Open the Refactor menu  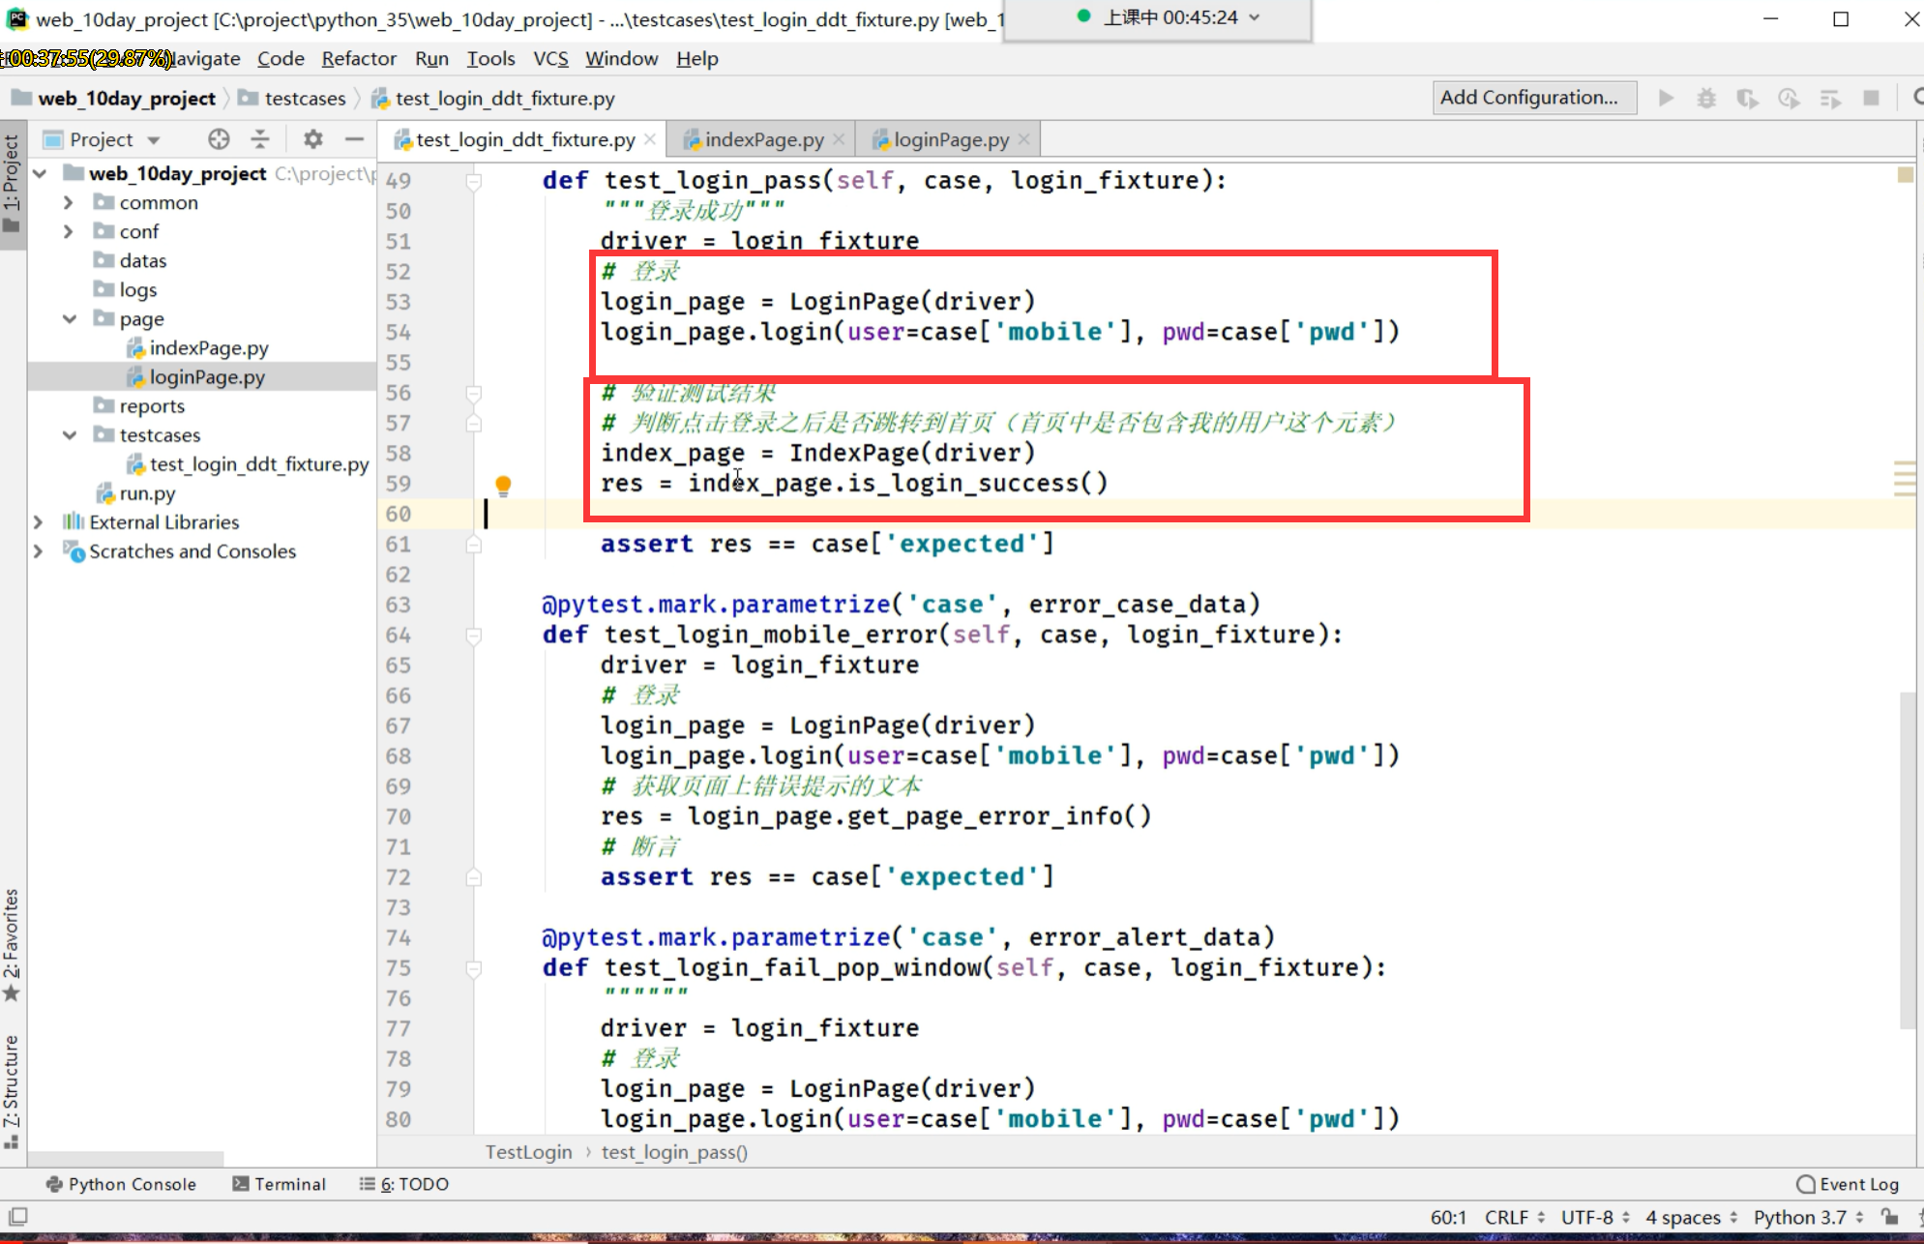[x=359, y=59]
